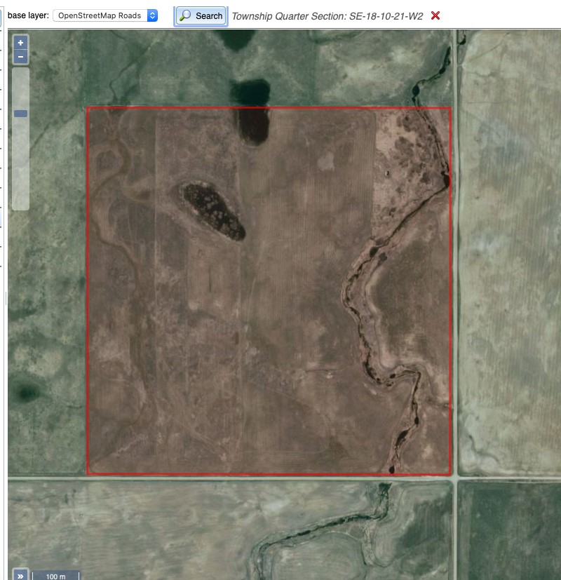The width and height of the screenshot is (561, 580).
Task: Click the dark oval slough inside quarter section
Action: [214, 211]
